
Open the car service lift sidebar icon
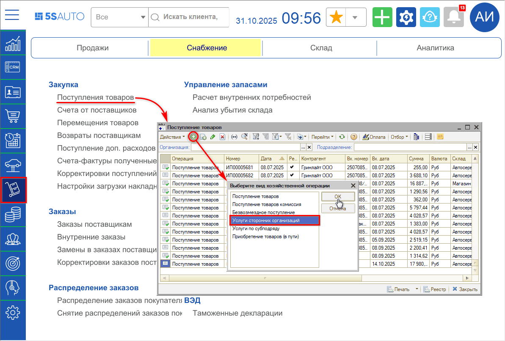point(13,164)
